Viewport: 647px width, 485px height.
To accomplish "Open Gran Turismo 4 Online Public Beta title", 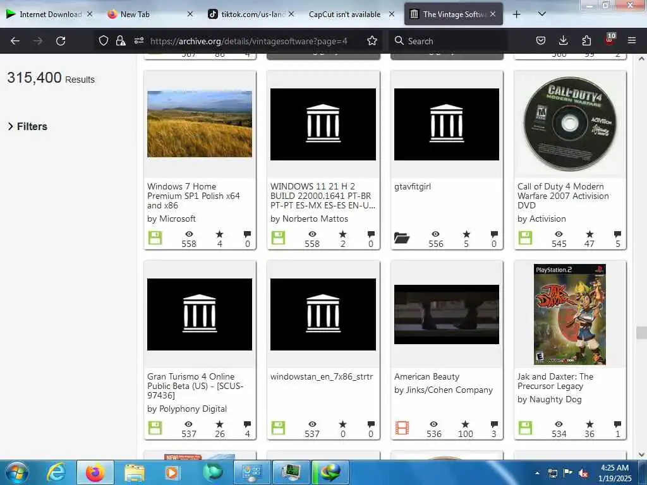I will pos(195,386).
